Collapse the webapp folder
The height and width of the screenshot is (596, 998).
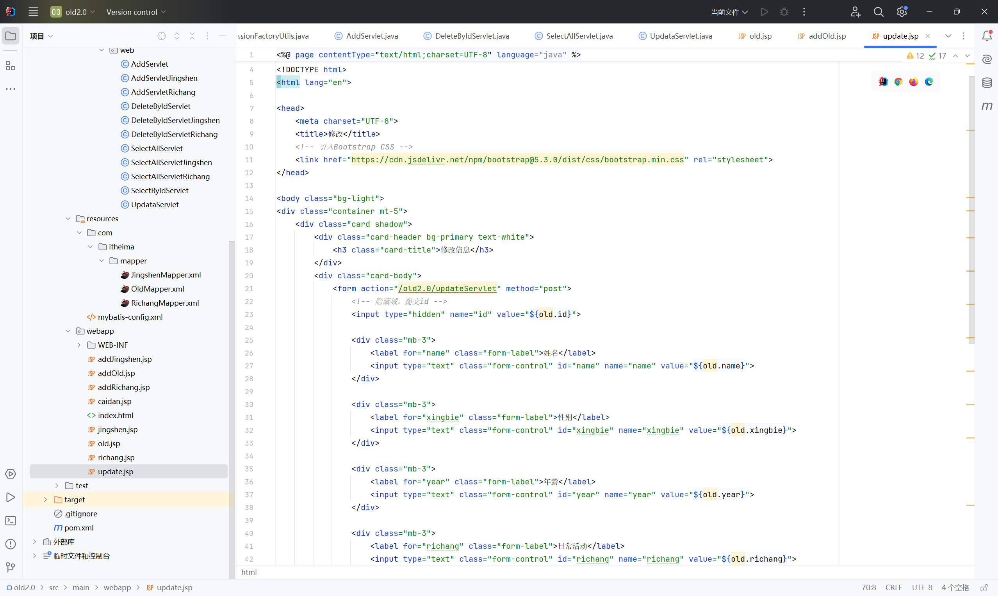[x=68, y=331]
